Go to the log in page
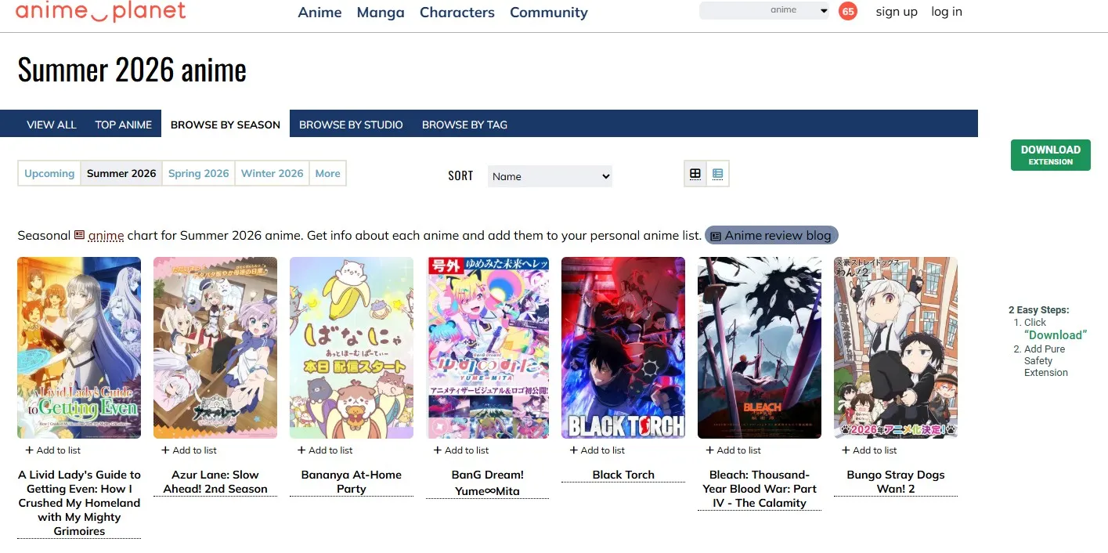 click(x=947, y=12)
